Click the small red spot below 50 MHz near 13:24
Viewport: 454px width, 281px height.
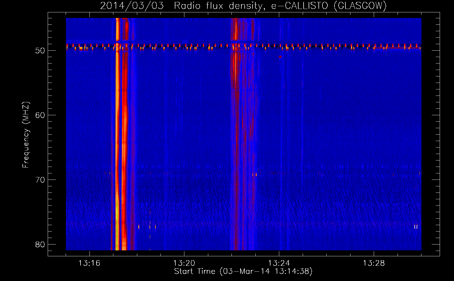(280, 56)
